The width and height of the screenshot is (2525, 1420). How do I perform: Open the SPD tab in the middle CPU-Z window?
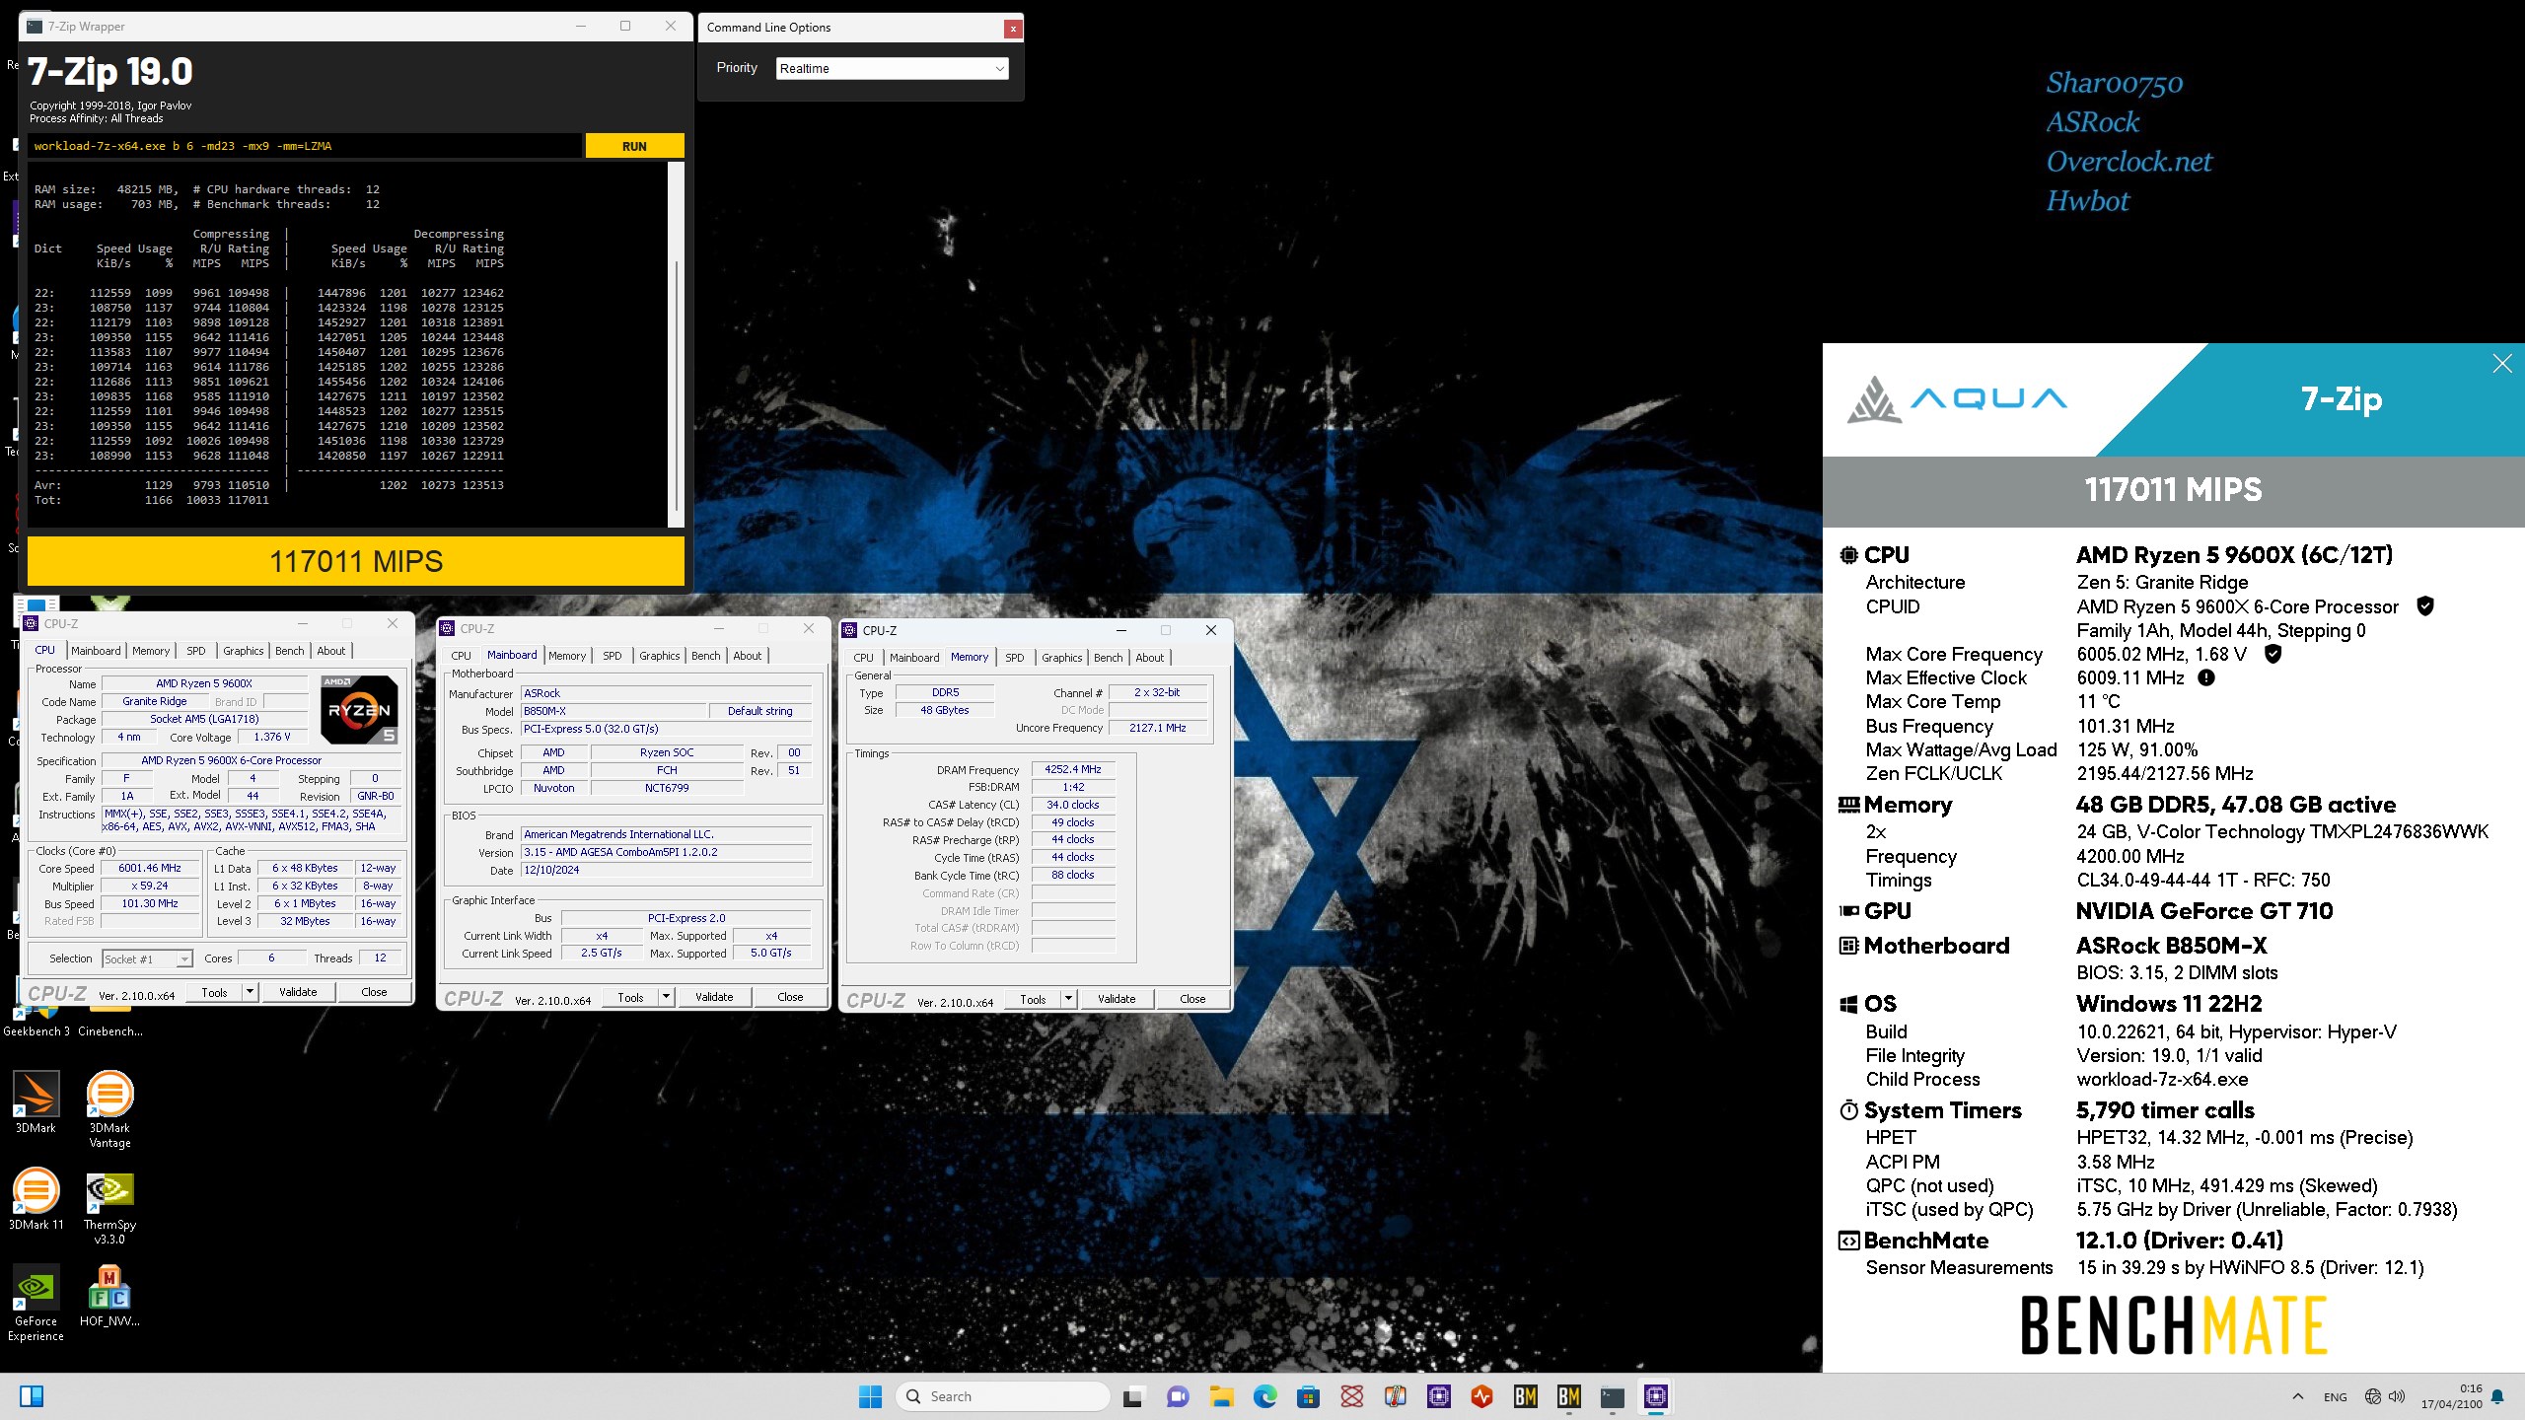point(613,656)
